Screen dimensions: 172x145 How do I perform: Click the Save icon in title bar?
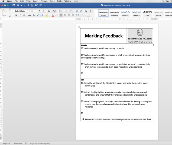pos(18,5)
